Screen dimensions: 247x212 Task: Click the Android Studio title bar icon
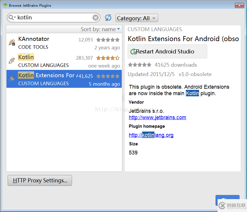pyautogui.click(x=5, y=5)
